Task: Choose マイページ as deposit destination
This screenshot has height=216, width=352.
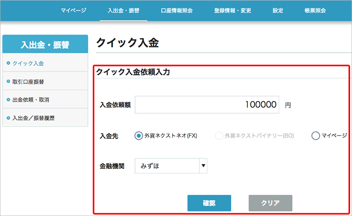Action: [x=315, y=136]
